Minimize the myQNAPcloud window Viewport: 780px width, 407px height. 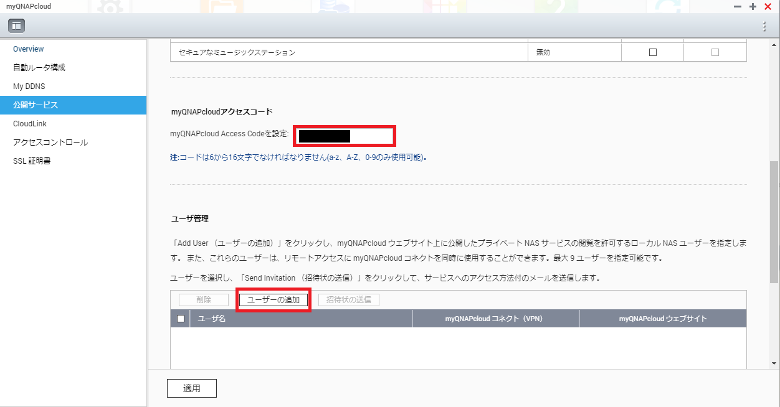[738, 6]
